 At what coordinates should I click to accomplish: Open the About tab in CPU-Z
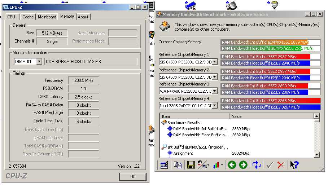click(83, 17)
